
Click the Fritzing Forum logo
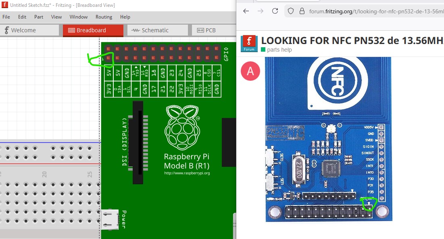[x=249, y=44]
